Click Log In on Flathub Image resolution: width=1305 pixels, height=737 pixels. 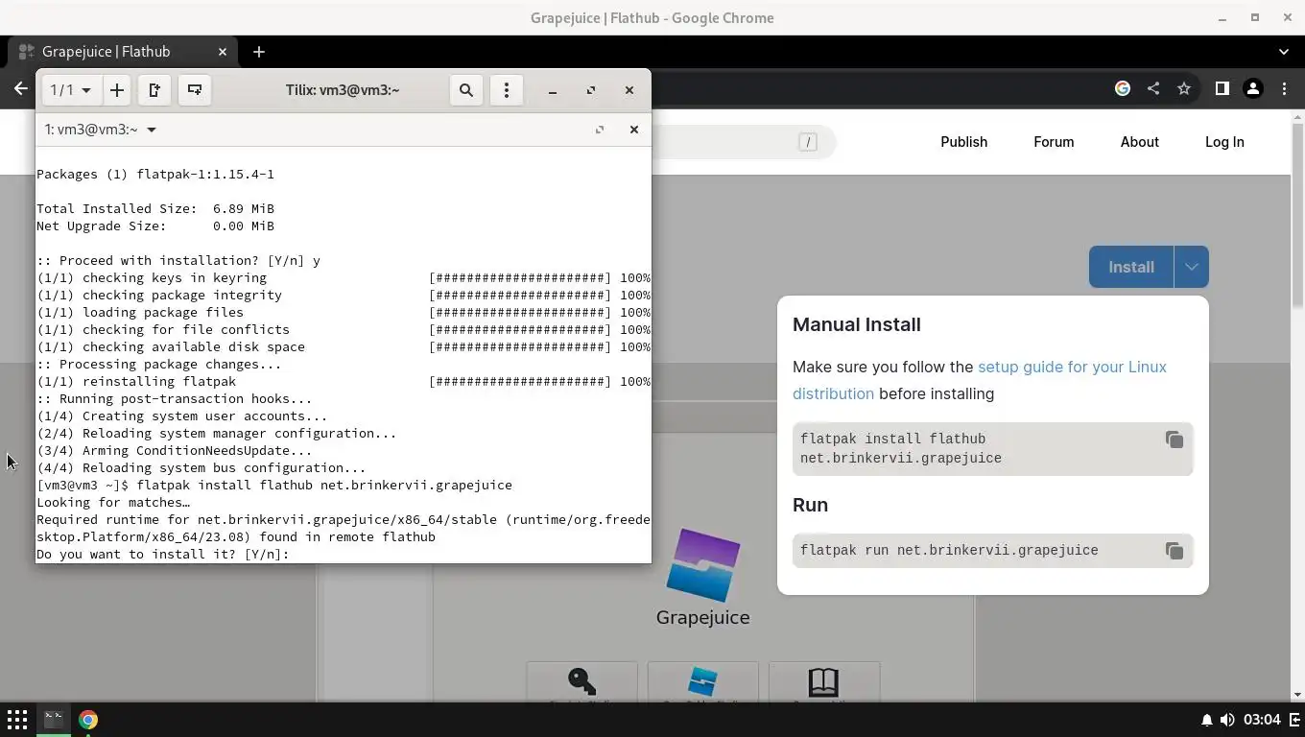pos(1224,142)
